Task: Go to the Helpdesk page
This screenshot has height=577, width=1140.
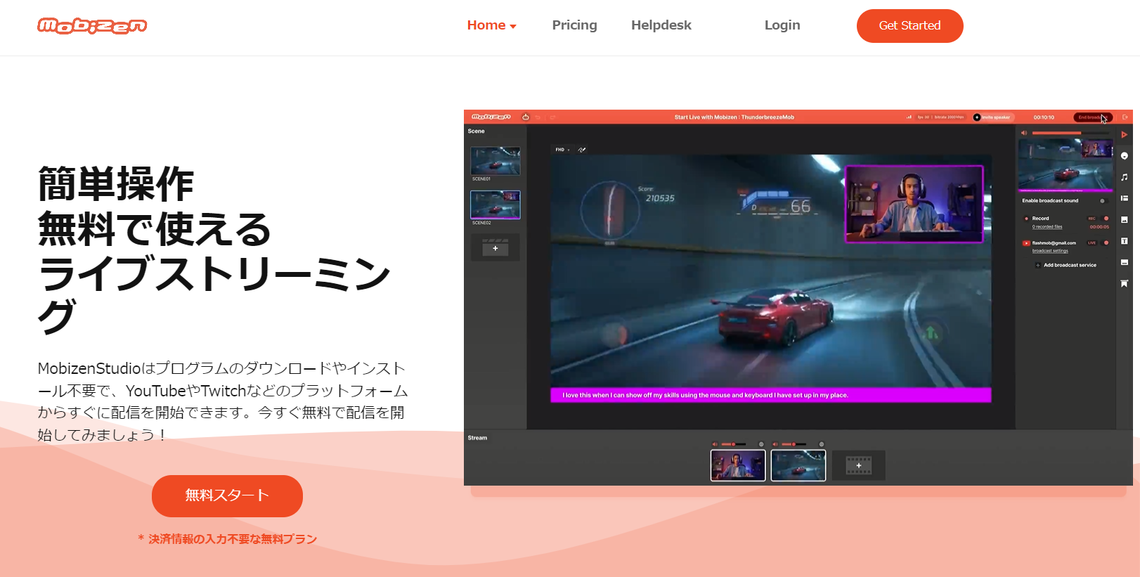Action: click(661, 25)
